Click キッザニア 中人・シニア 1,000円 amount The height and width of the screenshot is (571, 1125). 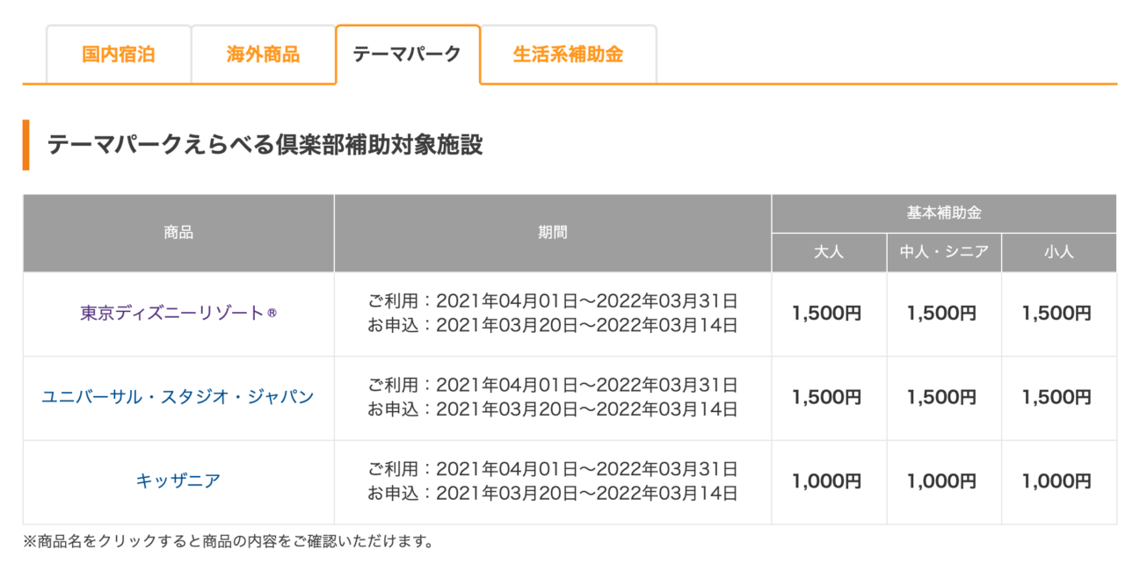coord(942,481)
